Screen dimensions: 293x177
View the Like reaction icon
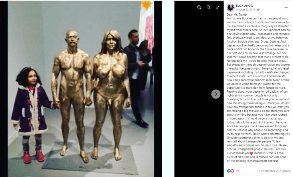[x=229, y=171]
